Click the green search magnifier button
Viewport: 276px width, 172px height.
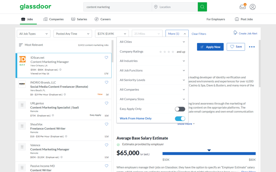[202, 7]
